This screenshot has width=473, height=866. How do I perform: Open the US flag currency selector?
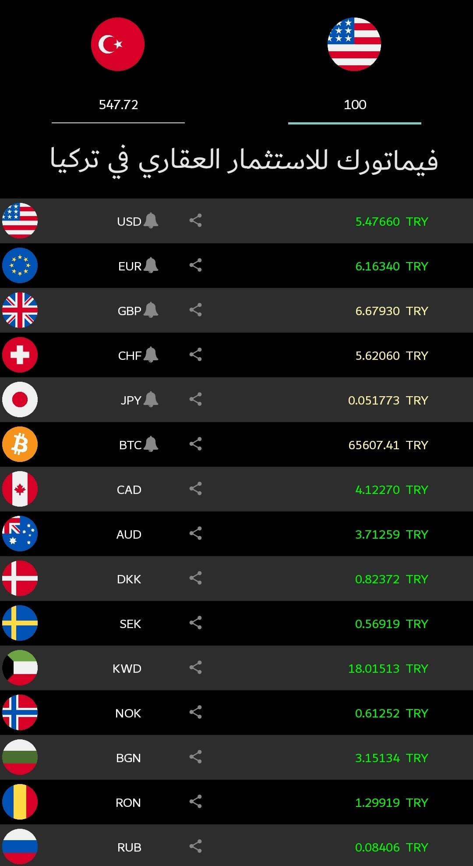(x=354, y=44)
